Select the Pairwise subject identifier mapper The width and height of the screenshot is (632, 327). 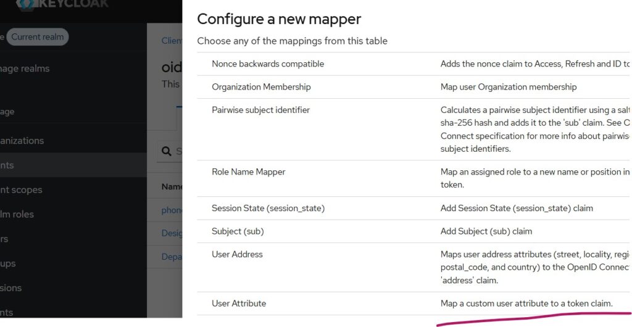coord(260,110)
